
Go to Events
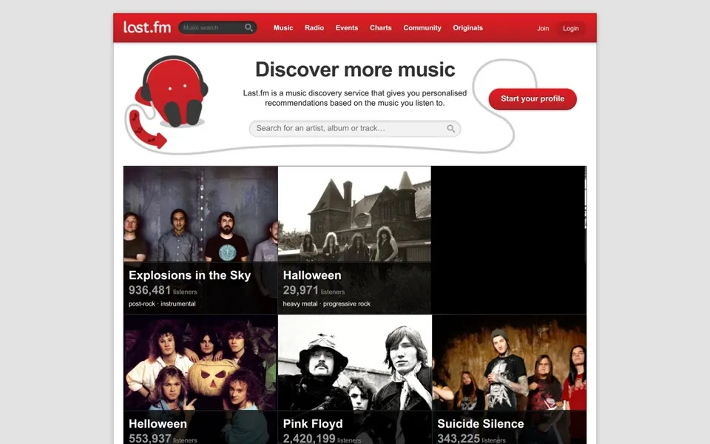tap(347, 27)
